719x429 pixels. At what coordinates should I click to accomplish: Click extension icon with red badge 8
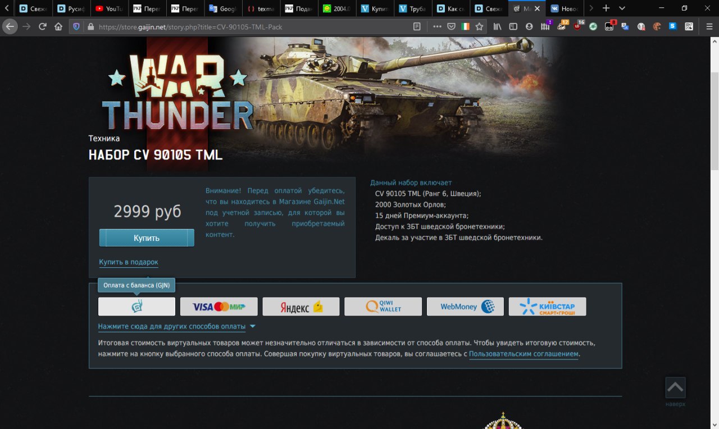609,26
